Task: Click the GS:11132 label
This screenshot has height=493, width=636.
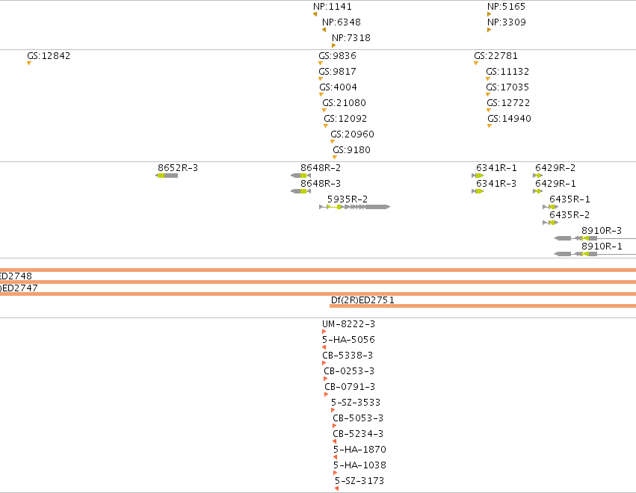Action: [x=507, y=72]
